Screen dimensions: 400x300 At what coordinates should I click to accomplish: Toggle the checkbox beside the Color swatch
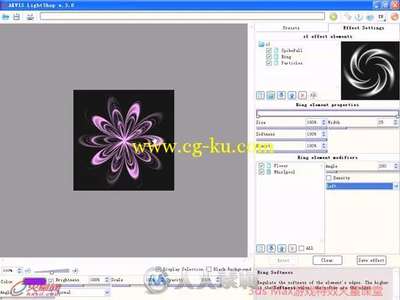[51, 280]
